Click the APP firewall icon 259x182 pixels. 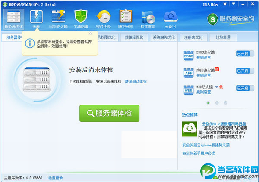[189, 73]
